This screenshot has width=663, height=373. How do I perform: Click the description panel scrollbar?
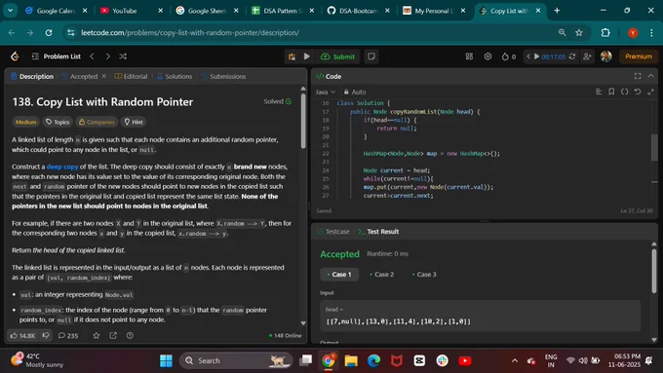(x=303, y=121)
